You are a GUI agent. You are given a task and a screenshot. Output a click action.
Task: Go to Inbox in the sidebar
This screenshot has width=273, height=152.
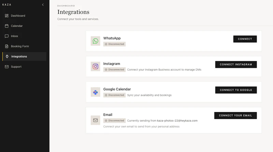pyautogui.click(x=24, y=36)
